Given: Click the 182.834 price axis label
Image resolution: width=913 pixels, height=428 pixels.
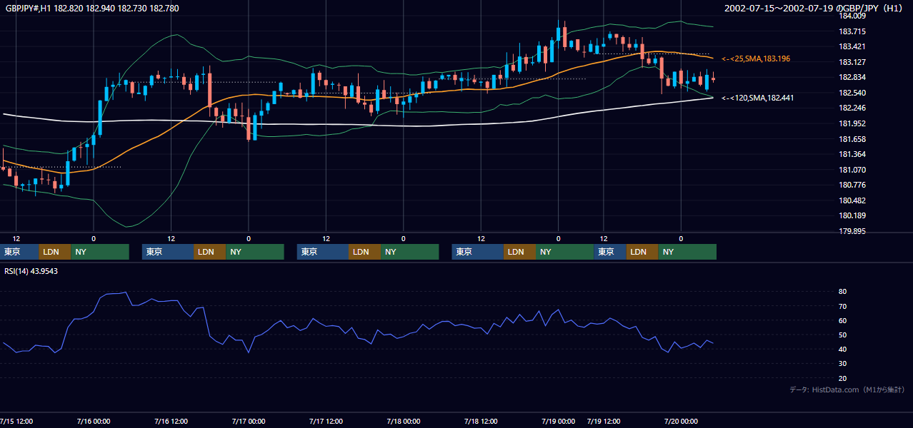Looking at the screenshot, I should [852, 77].
